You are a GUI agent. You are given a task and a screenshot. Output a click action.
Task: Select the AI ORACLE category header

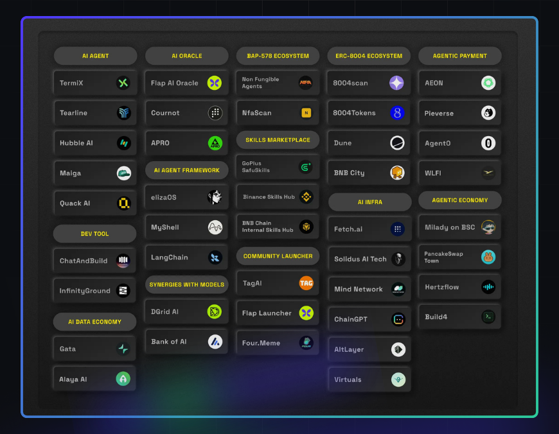coord(187,56)
